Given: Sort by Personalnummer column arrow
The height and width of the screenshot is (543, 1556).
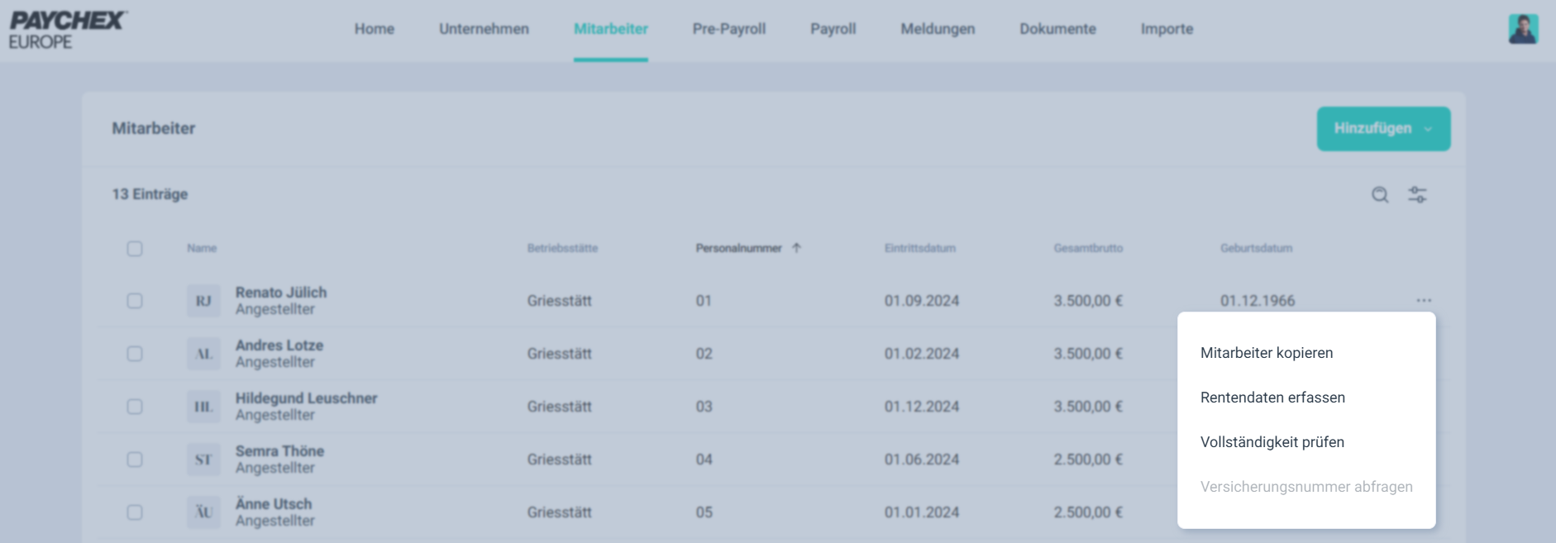Looking at the screenshot, I should click(x=796, y=248).
